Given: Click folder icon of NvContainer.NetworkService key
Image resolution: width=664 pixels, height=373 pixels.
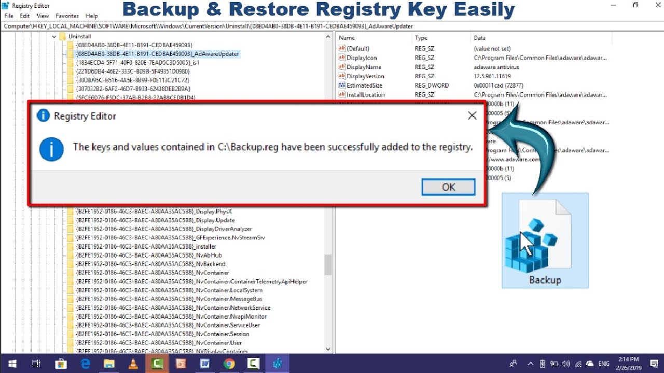Looking at the screenshot, I should (71, 308).
